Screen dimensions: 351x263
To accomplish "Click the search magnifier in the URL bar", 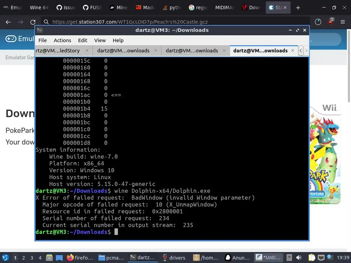I will pyautogui.click(x=46, y=22).
